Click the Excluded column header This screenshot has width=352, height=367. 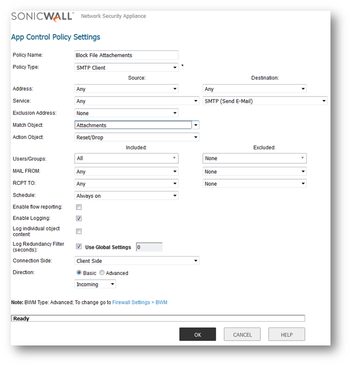264,147
